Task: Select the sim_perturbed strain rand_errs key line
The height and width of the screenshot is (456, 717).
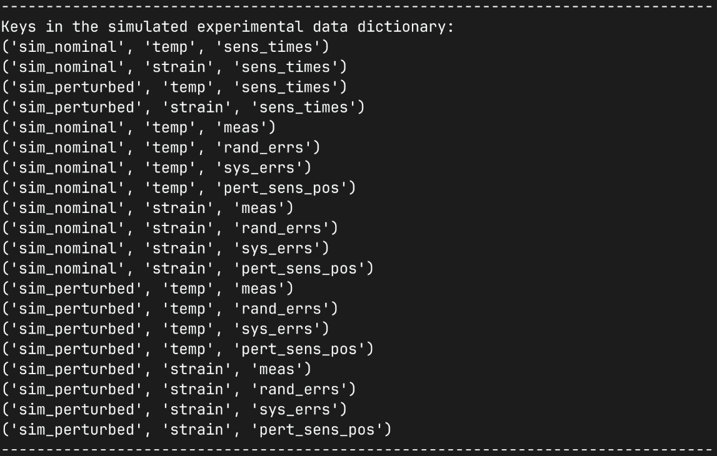Action: click(x=178, y=389)
